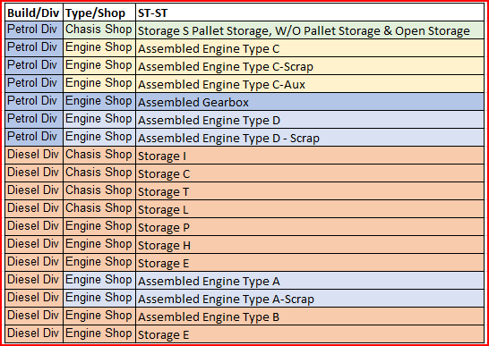Click the Storage T cell
The height and width of the screenshot is (346, 489).
click(310, 191)
